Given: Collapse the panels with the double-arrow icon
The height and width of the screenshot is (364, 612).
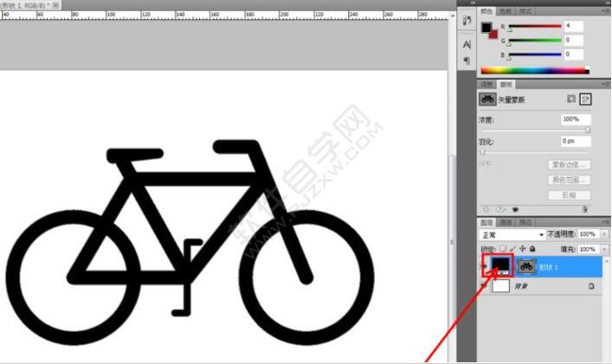Looking at the screenshot, I should click(x=606, y=3).
